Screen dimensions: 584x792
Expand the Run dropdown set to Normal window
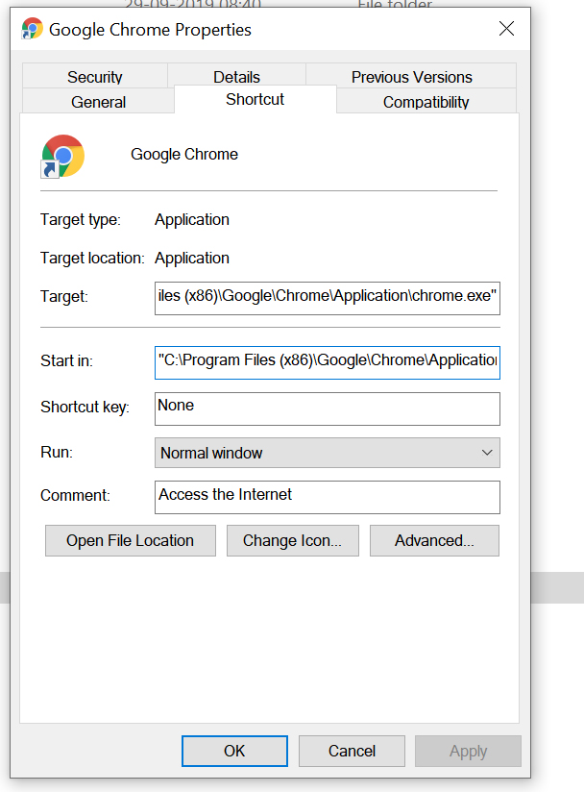coord(327,453)
